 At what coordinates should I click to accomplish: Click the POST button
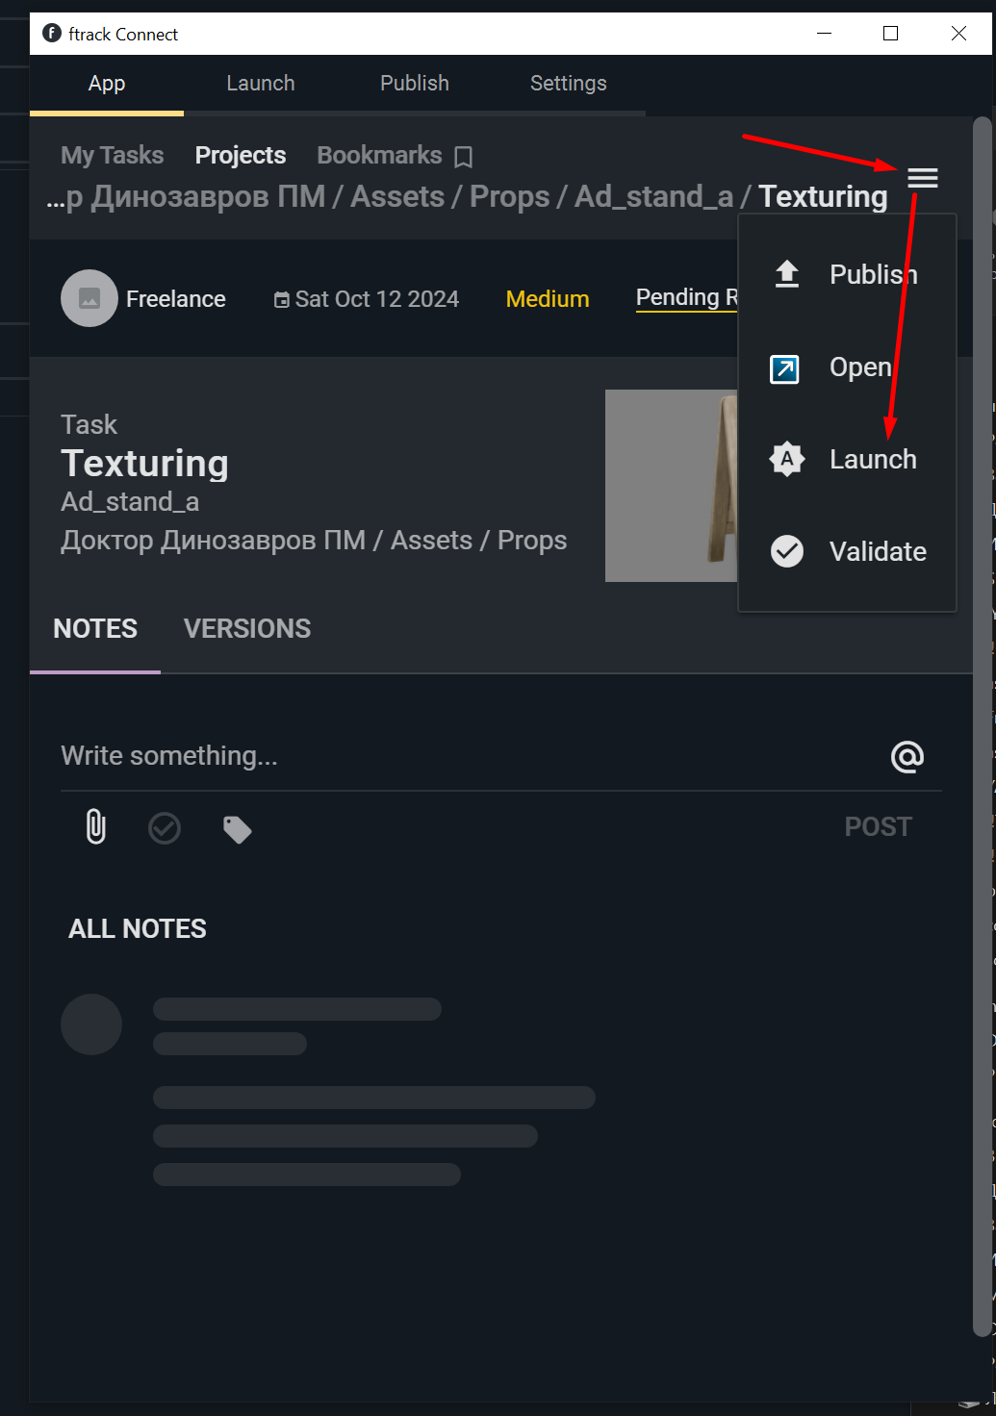tap(878, 827)
